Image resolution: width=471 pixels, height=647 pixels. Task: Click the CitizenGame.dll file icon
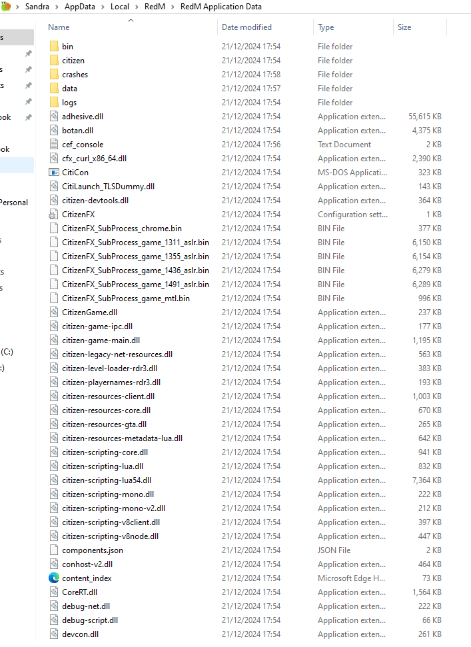(54, 313)
